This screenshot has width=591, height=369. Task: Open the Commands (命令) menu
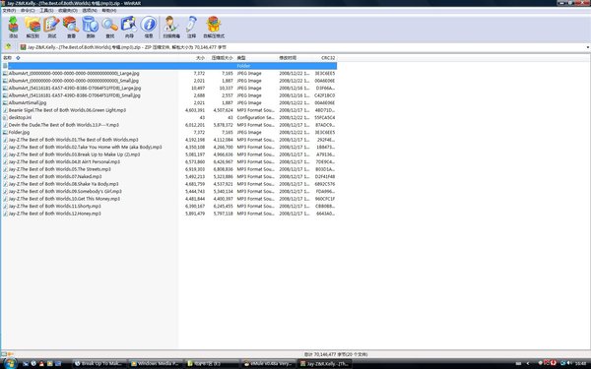coord(28,11)
